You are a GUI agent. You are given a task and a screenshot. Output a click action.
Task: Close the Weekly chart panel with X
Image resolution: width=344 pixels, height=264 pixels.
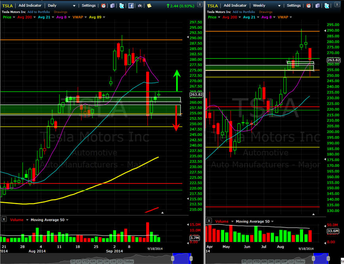click(x=337, y=4)
